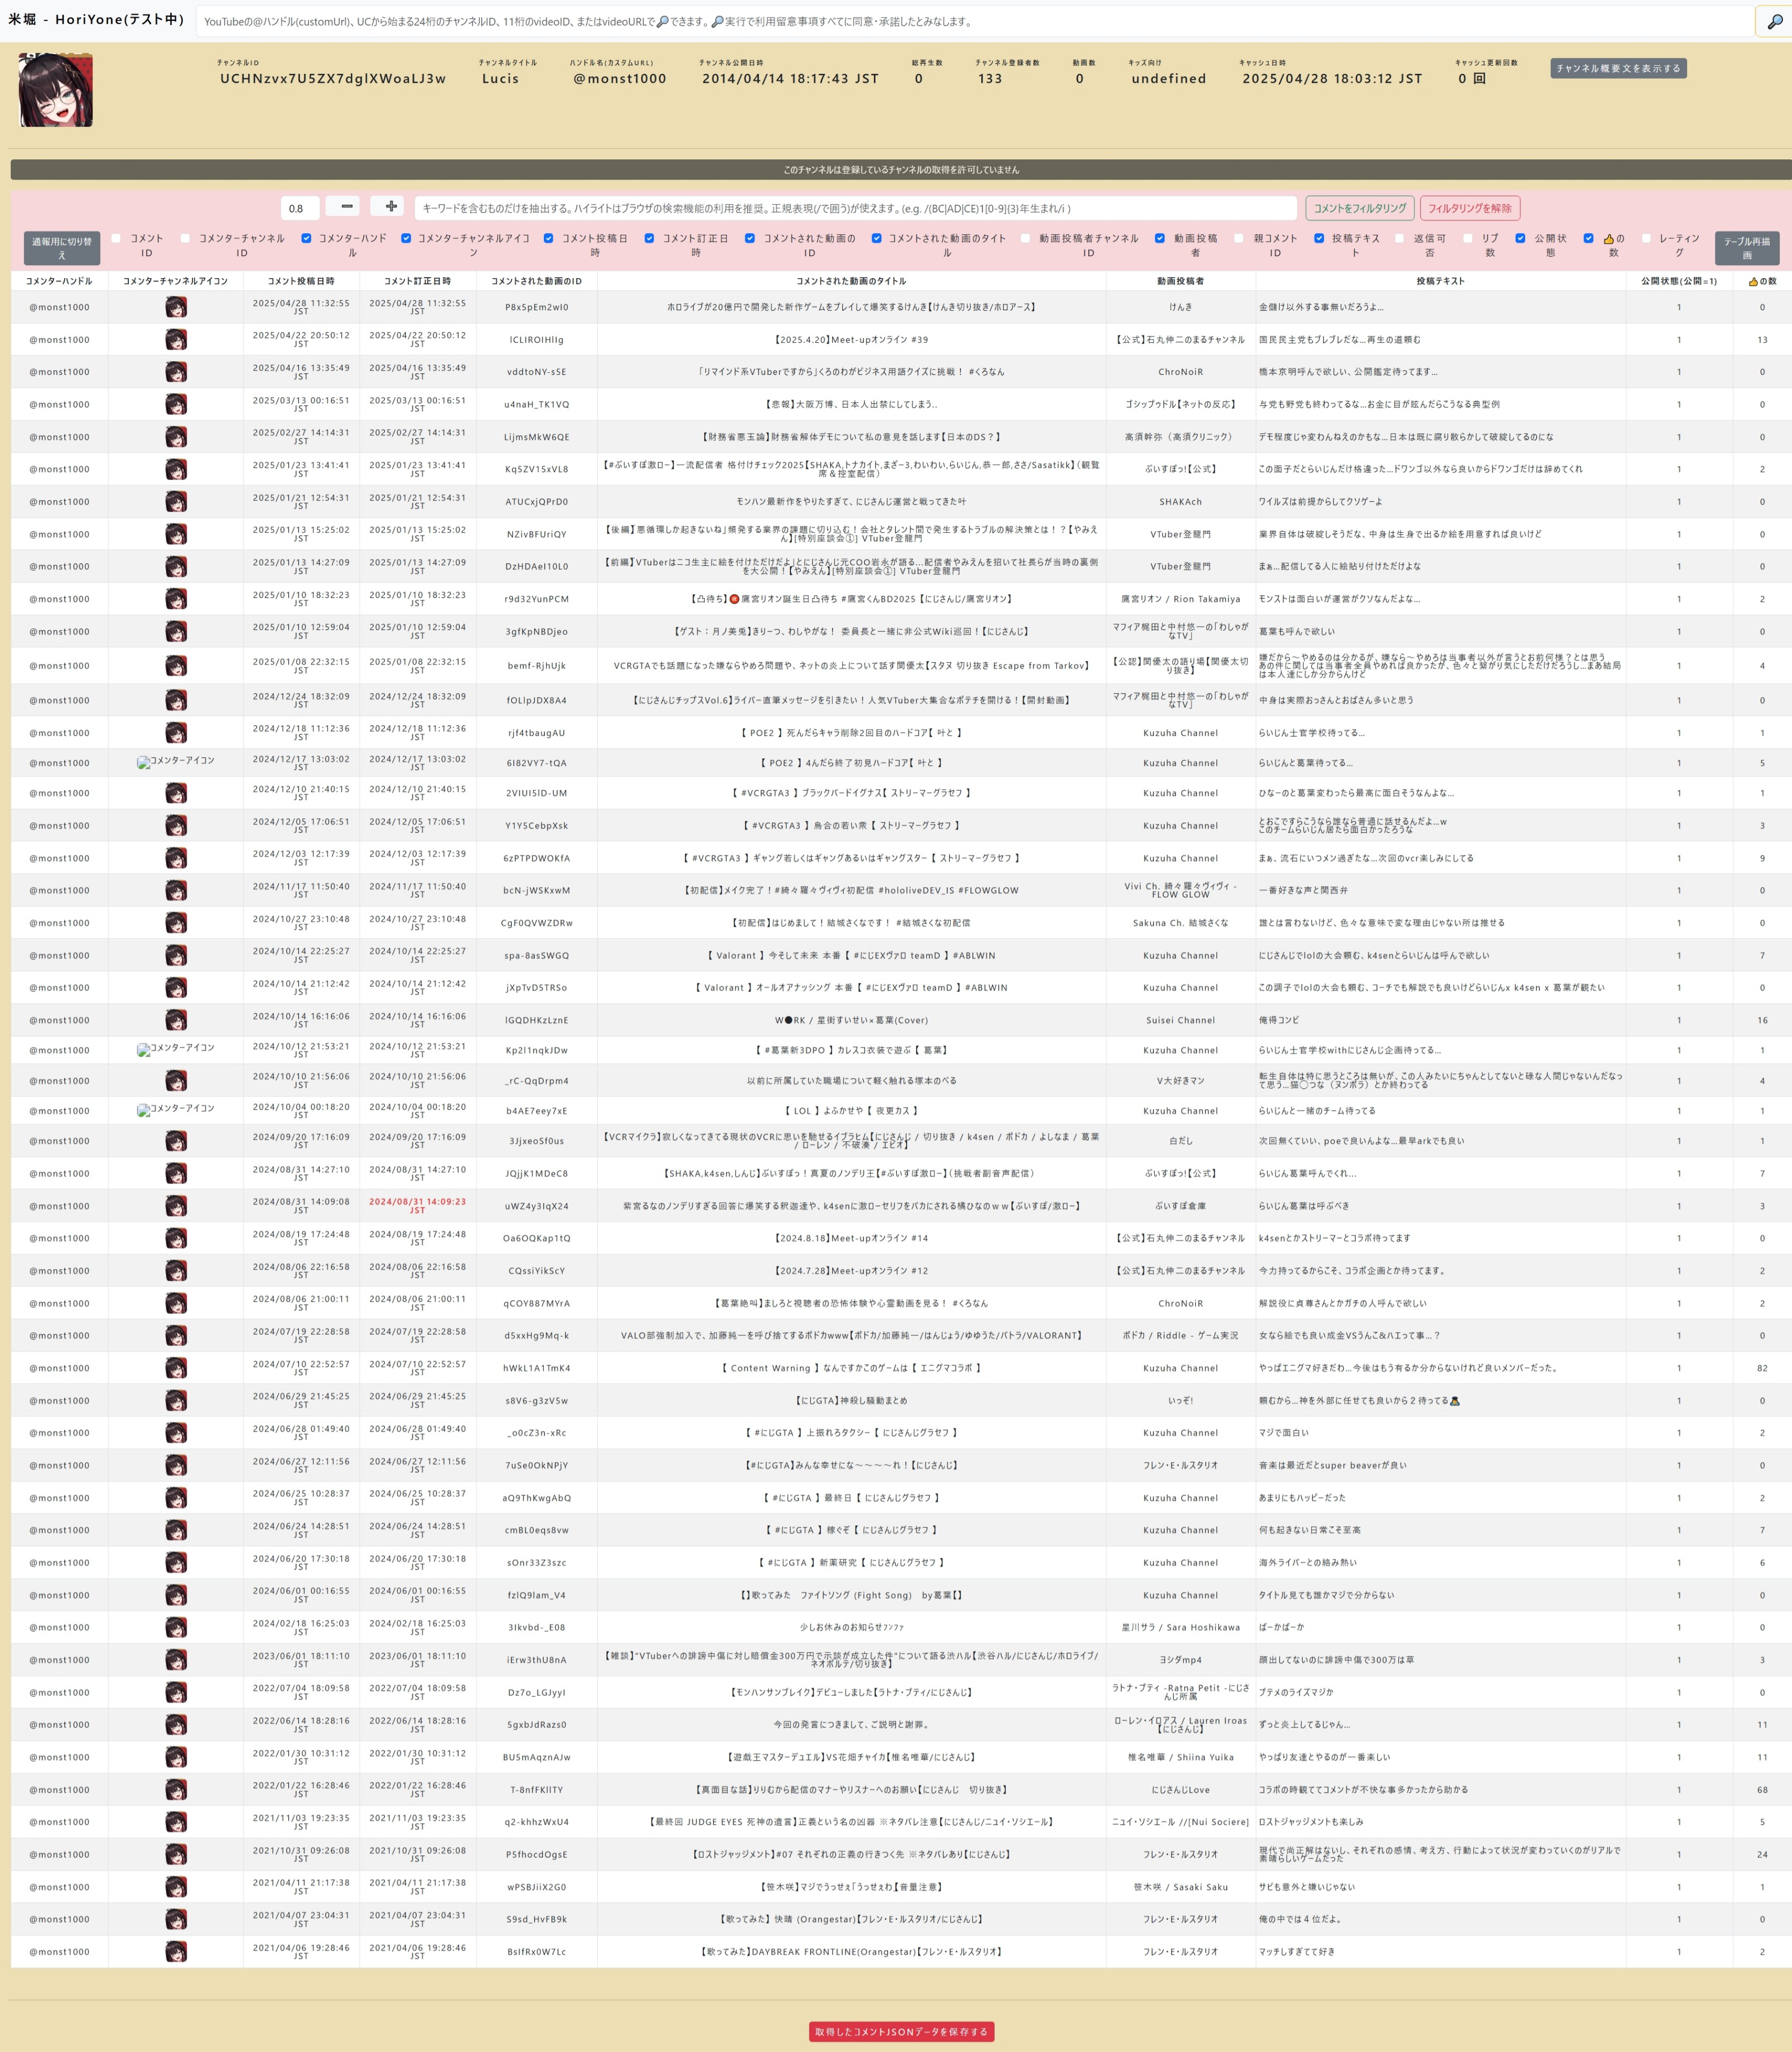The image size is (1792, 2052).
Task: Click video ID P8x5pEm2wl0
Action: (536, 308)
